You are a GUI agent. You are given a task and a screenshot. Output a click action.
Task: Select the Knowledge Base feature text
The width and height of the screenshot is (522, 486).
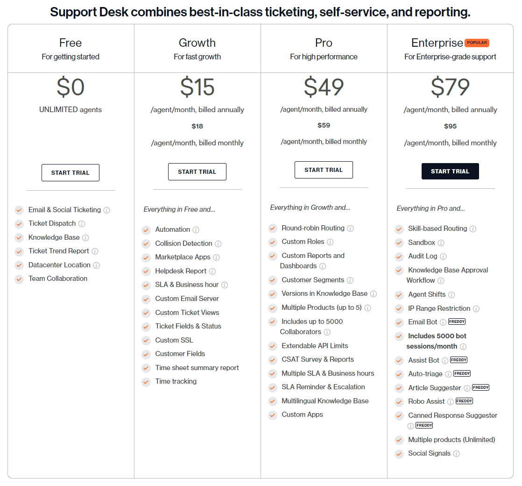tap(54, 237)
